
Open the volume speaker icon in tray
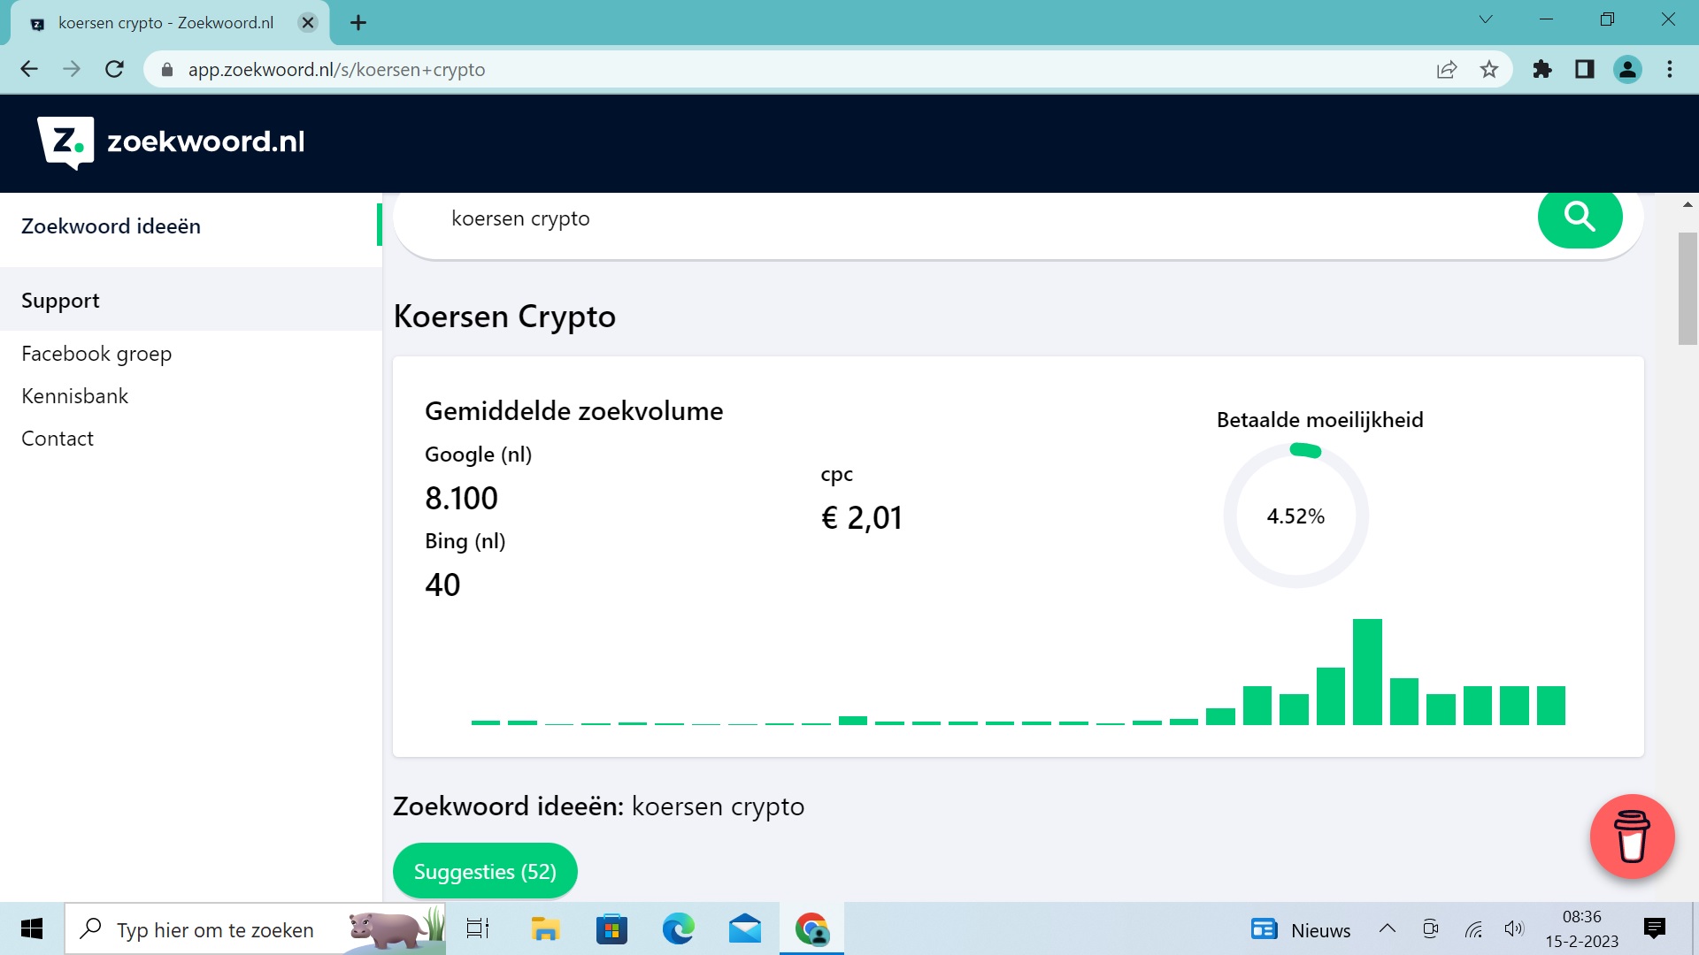pos(1514,928)
